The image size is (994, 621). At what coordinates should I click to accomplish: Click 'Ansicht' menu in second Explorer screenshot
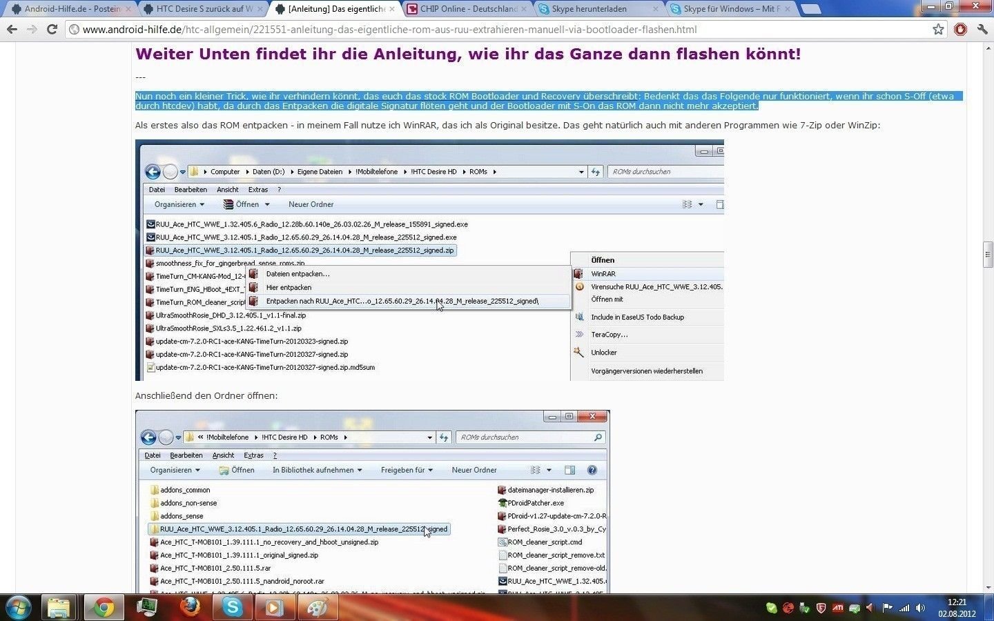click(x=223, y=455)
